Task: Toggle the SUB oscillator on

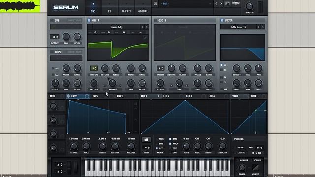Action: coord(52,20)
